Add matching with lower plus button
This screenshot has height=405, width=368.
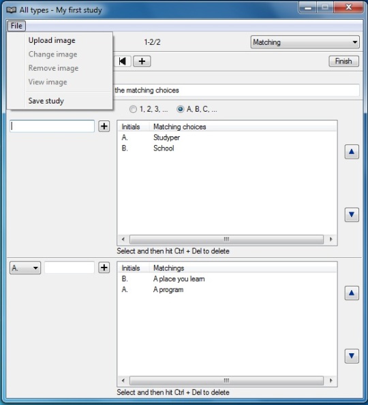tap(104, 268)
